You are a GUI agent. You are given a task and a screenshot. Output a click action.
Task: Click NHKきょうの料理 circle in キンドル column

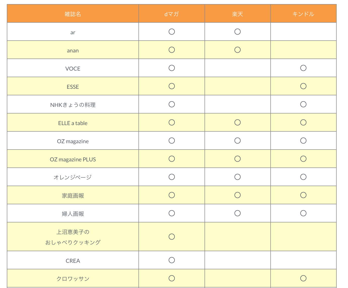click(x=303, y=104)
